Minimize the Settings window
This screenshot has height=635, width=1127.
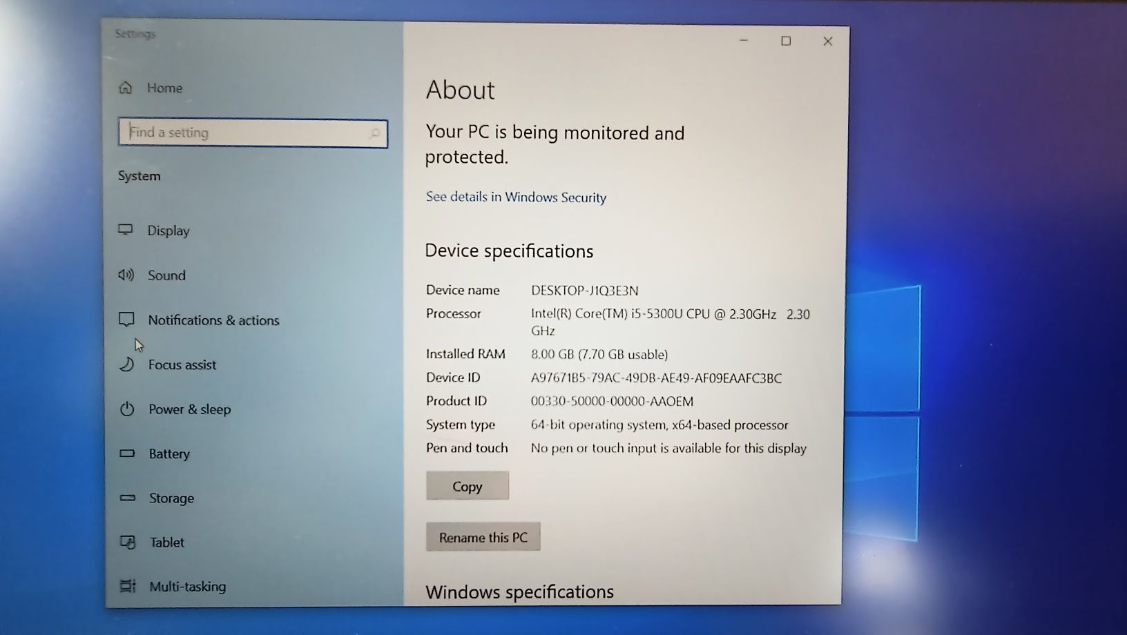pyautogui.click(x=744, y=41)
